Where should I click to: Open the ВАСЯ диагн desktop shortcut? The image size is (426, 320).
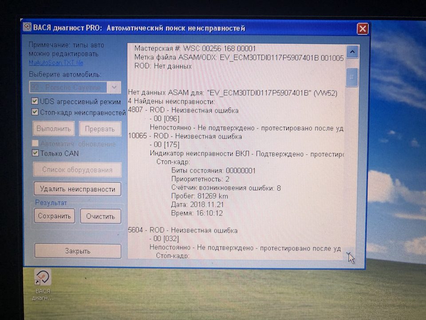tap(43, 284)
